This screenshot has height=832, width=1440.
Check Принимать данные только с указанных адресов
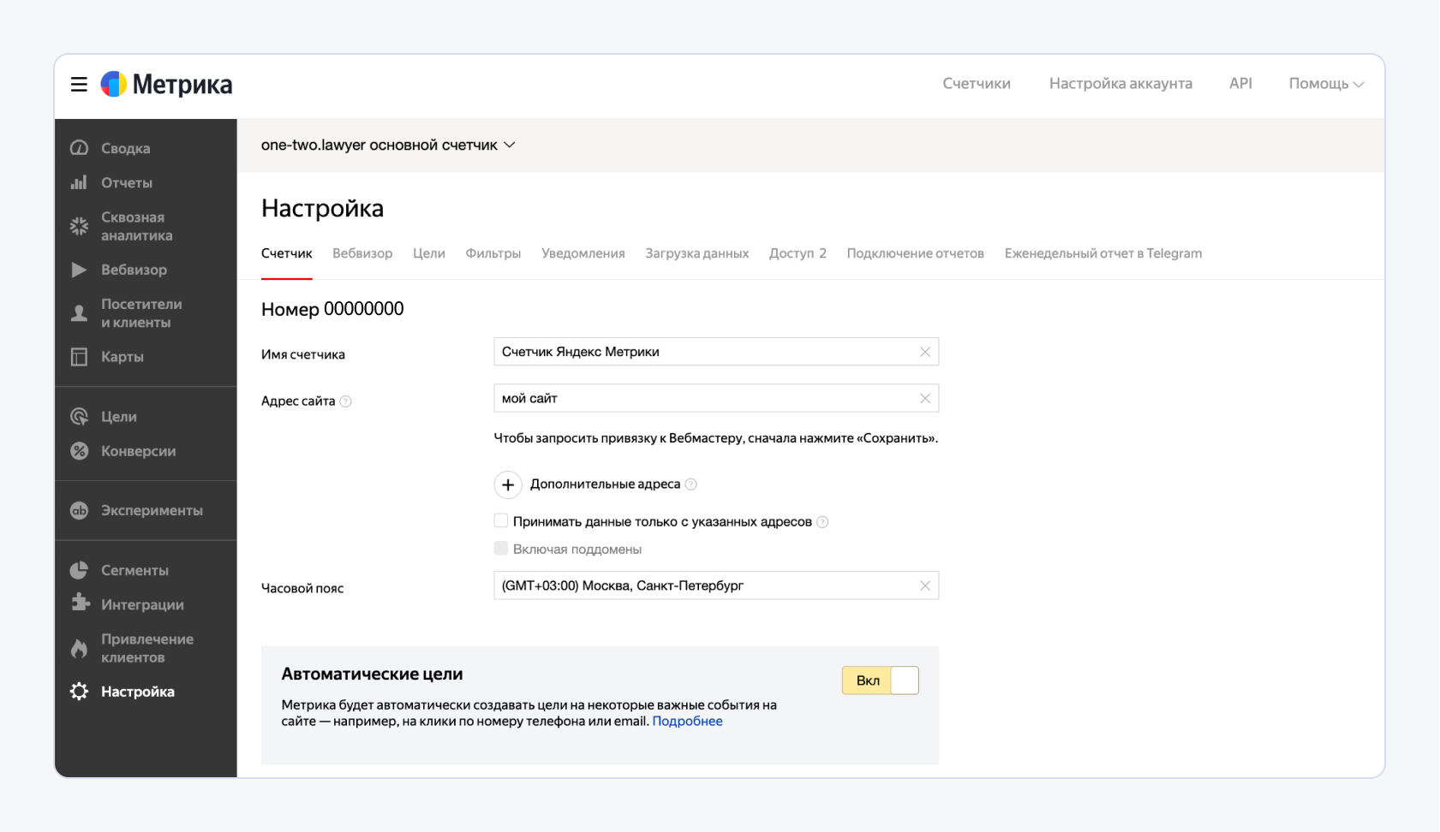pyautogui.click(x=501, y=521)
